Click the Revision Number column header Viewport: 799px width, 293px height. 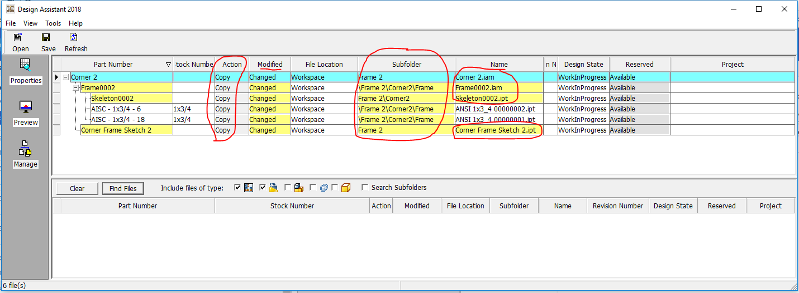pyautogui.click(x=618, y=206)
